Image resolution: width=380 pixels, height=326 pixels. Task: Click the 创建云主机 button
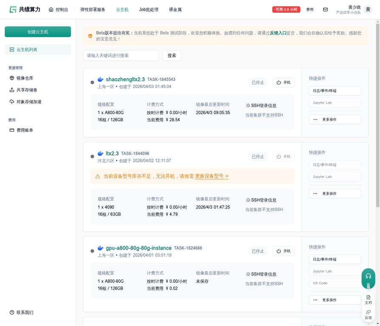(x=38, y=32)
